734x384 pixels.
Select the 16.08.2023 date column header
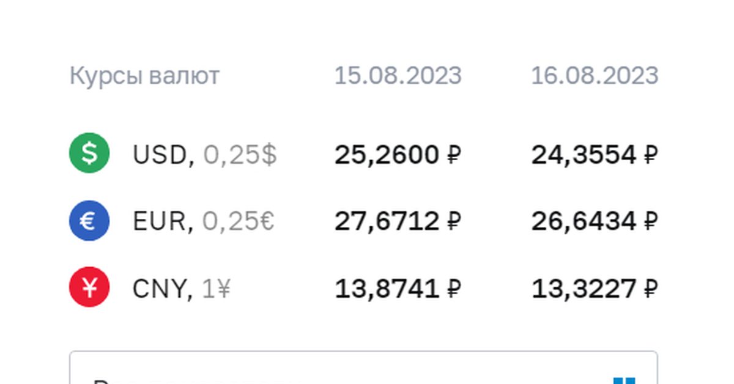594,76
